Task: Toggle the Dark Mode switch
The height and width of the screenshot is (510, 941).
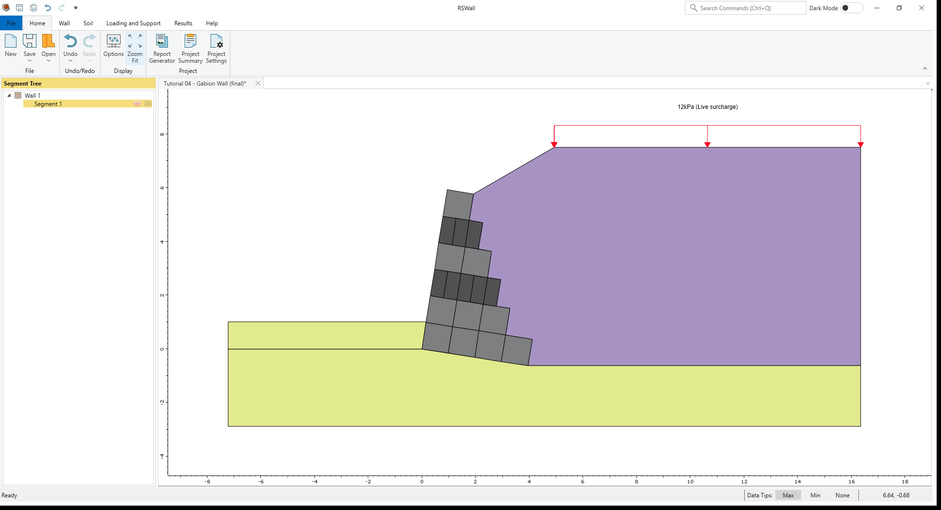Action: (852, 8)
